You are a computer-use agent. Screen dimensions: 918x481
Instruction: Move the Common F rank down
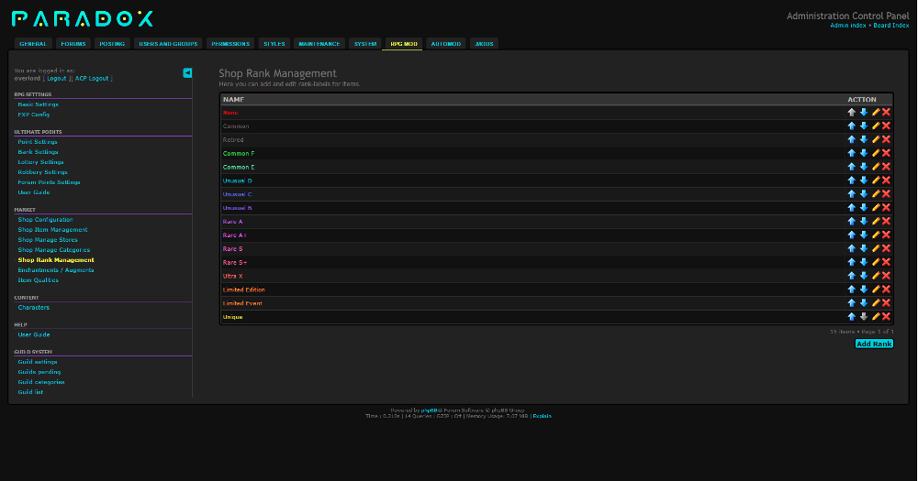[864, 153]
